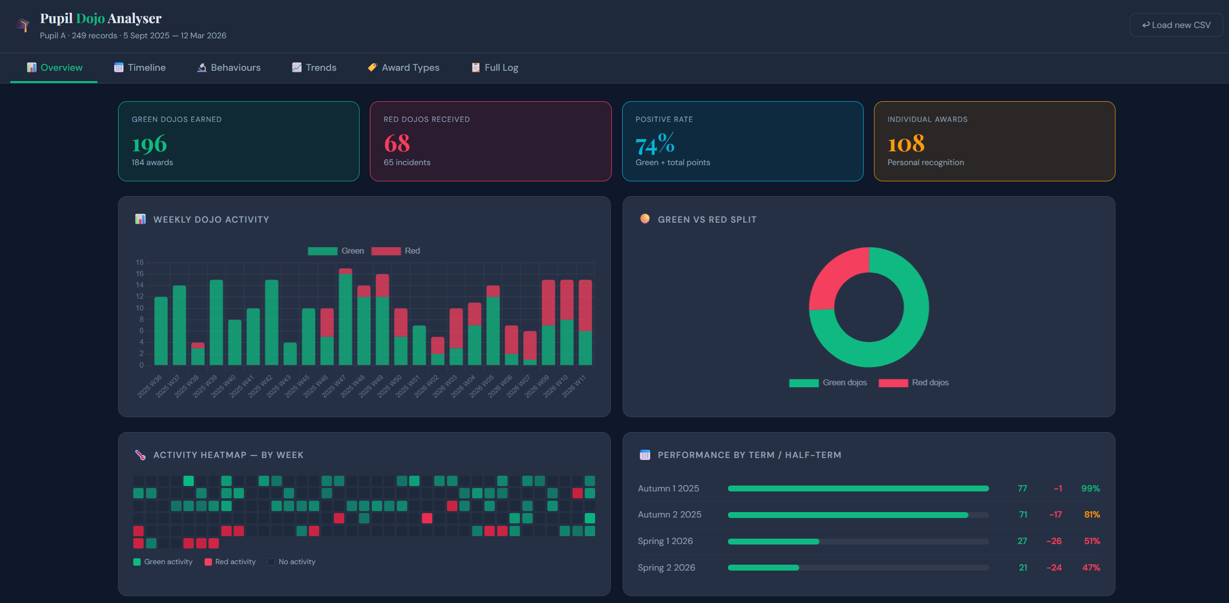This screenshot has width=1229, height=603.
Task: Click the graduation cap logo icon
Action: pos(23,25)
